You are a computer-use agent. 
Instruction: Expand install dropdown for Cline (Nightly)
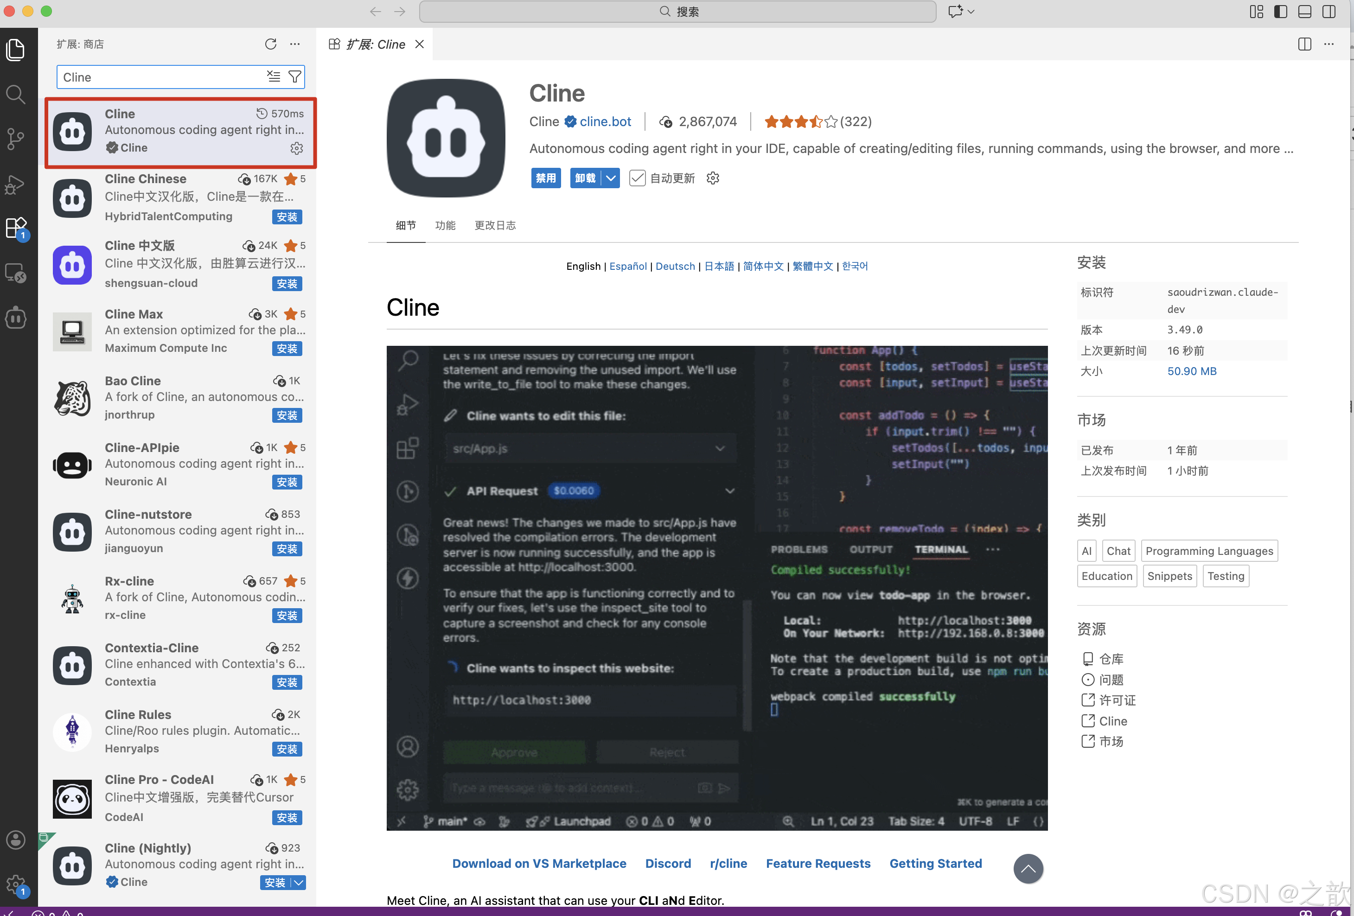298,883
